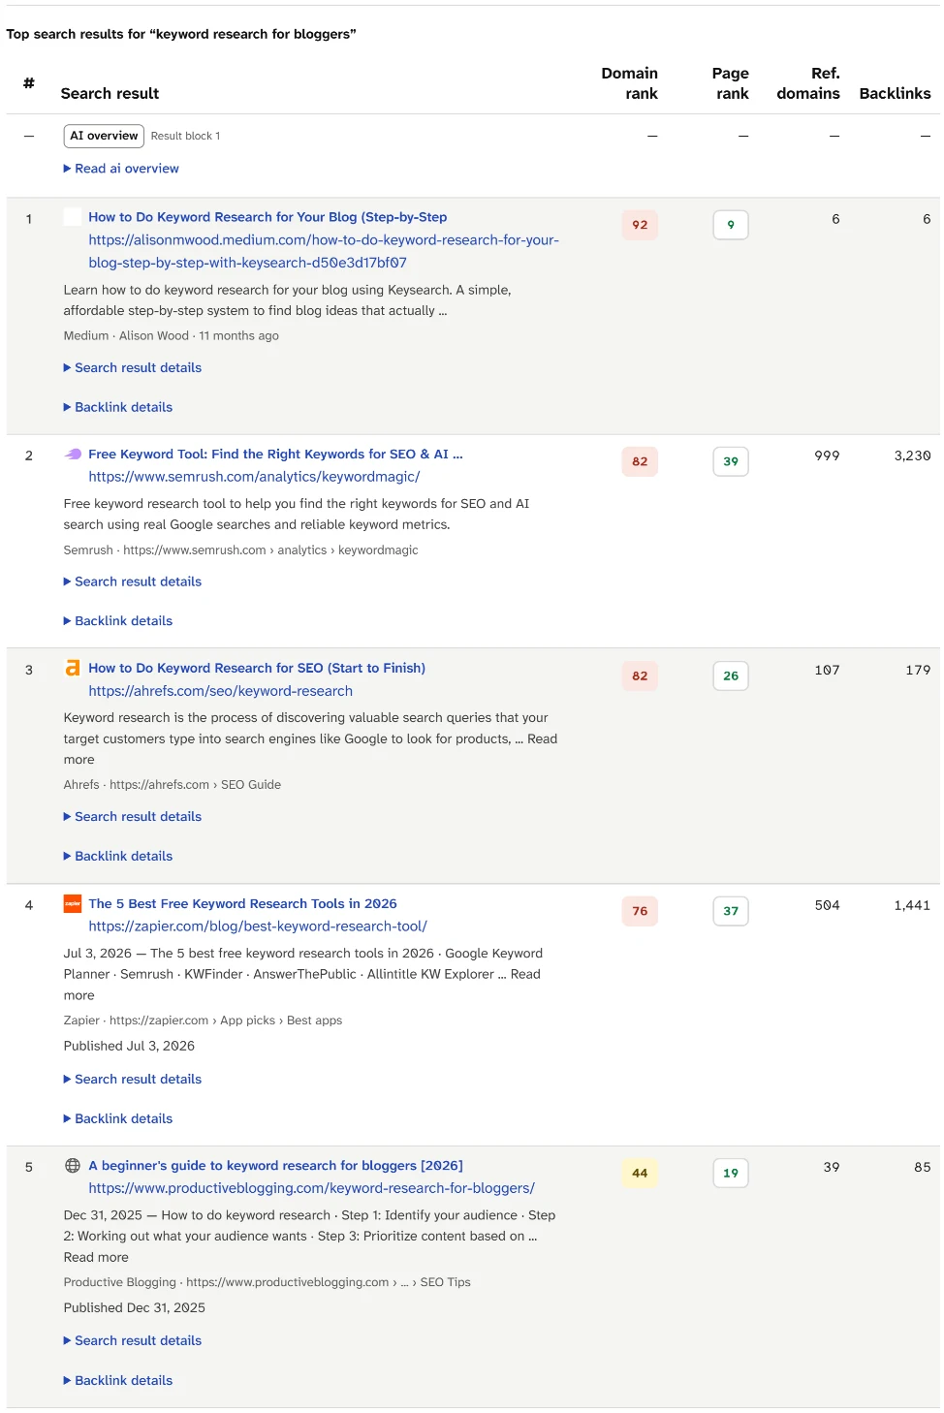
Task: Click the Domain rank column header
Action: [x=630, y=83]
